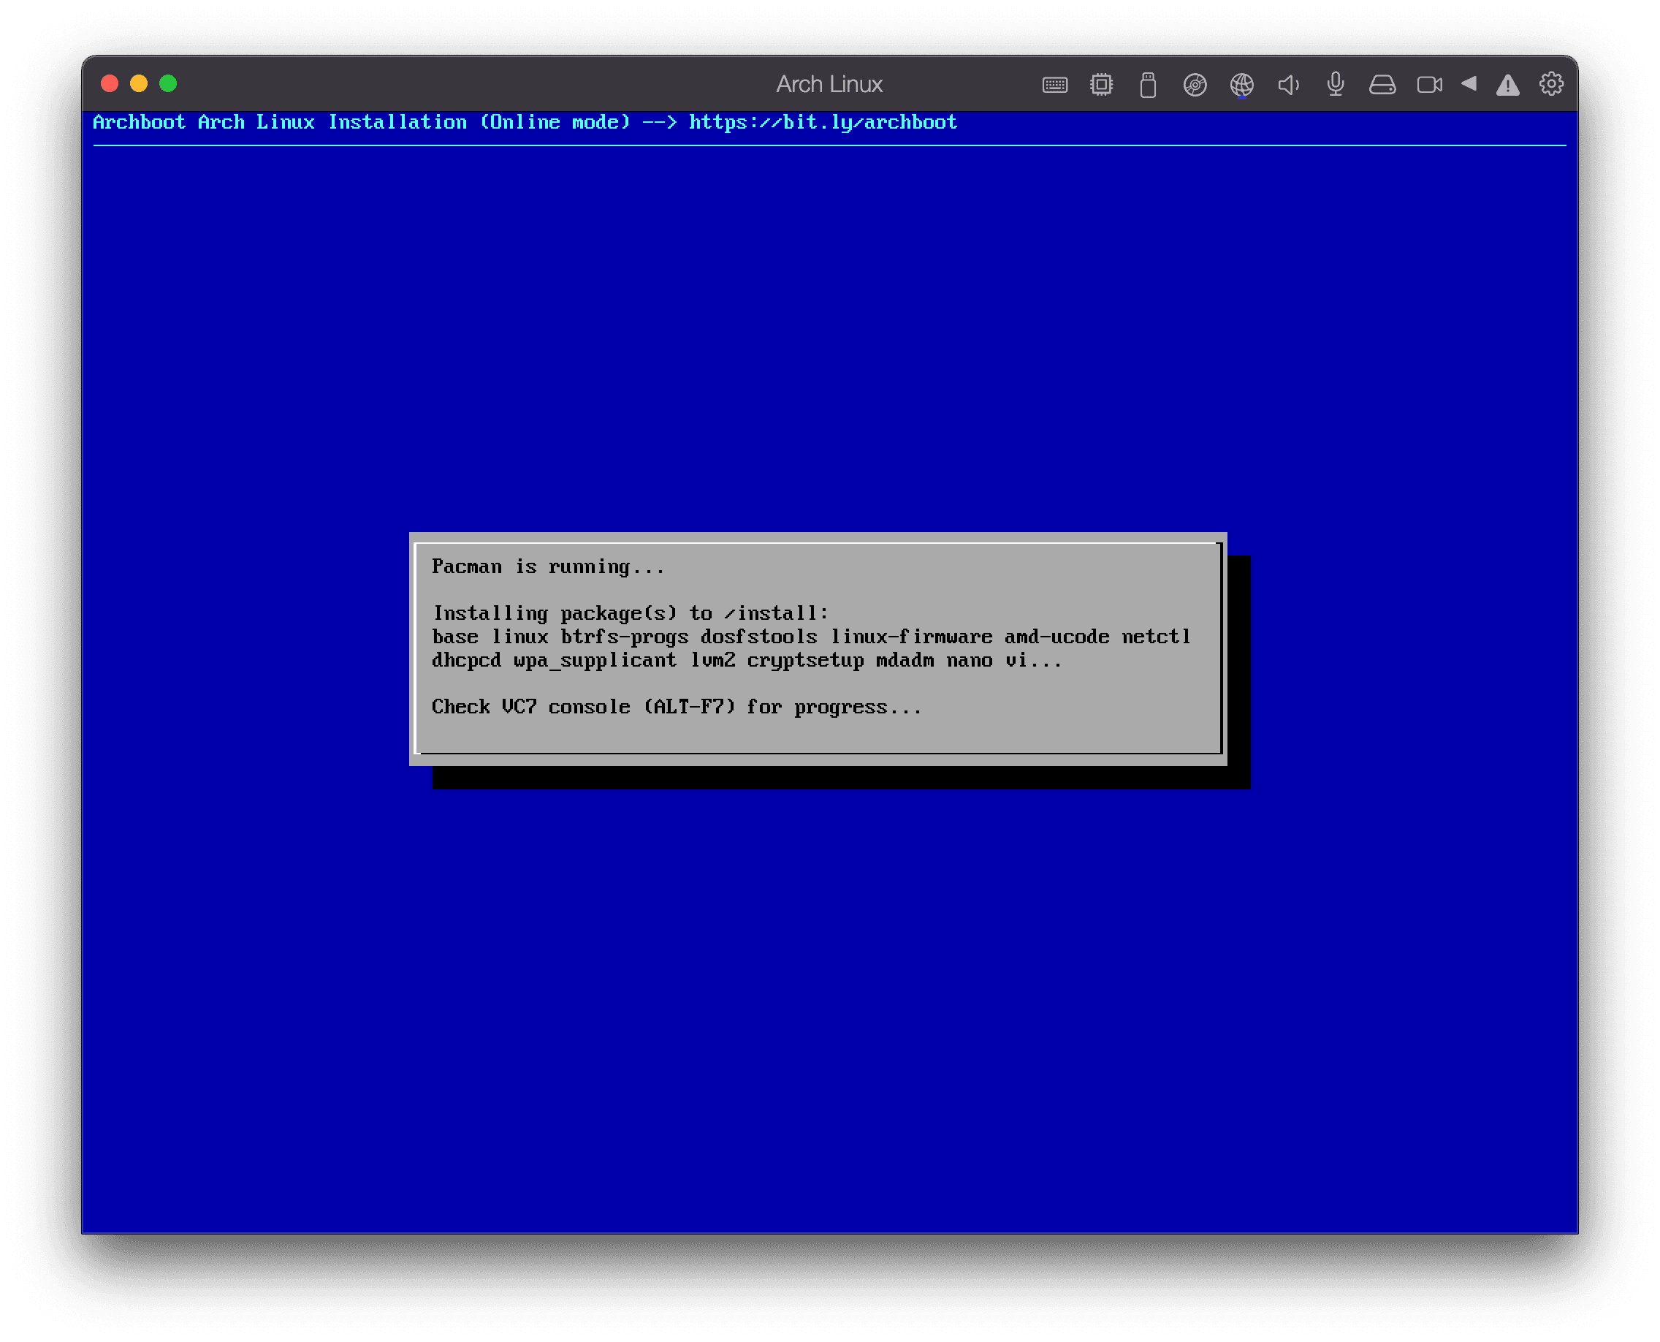1660x1342 pixels.
Task: Open the settings gear icon
Action: coord(1551,83)
